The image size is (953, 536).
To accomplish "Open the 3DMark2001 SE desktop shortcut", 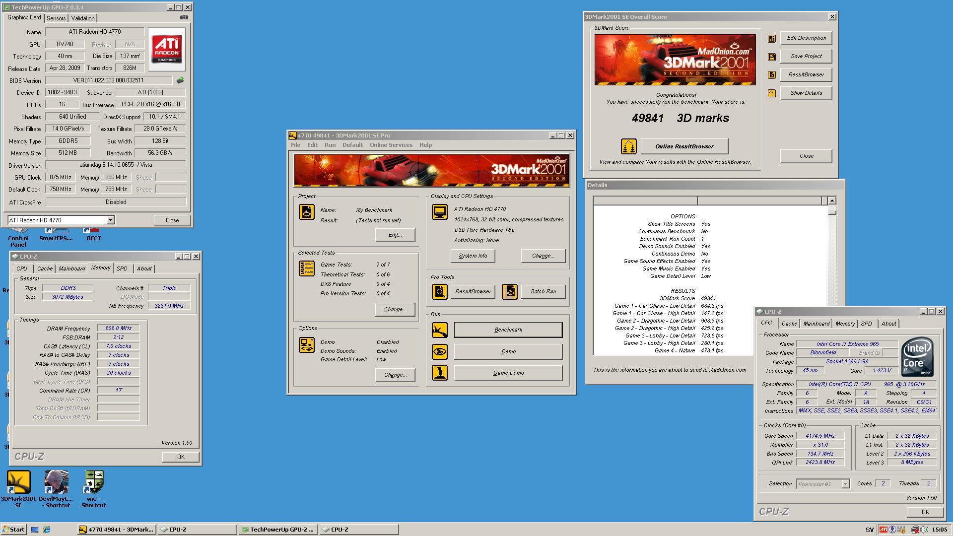I will 18,489.
